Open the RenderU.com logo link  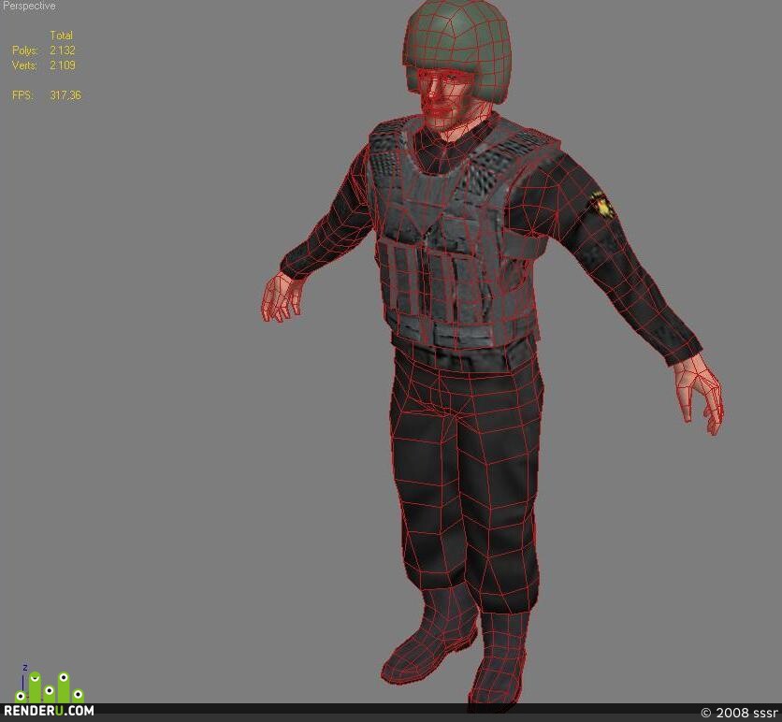[x=49, y=711]
